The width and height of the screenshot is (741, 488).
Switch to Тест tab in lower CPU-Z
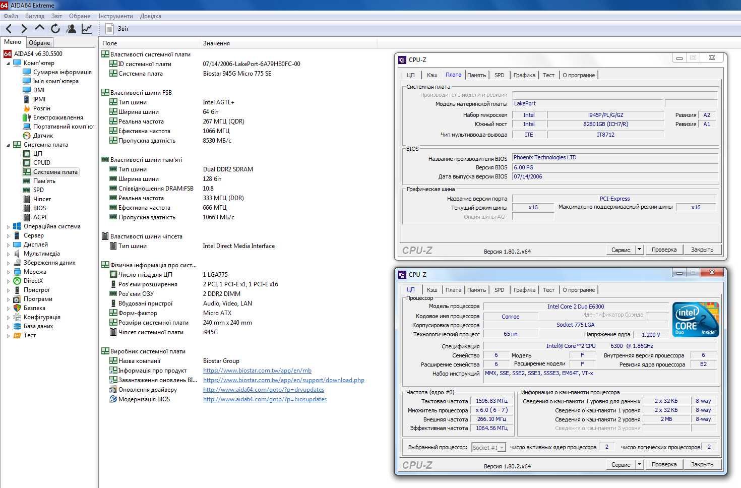click(548, 290)
